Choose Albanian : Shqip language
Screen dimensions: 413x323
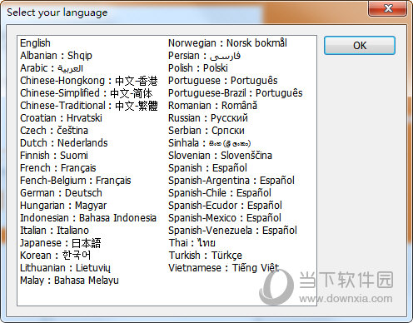56,56
